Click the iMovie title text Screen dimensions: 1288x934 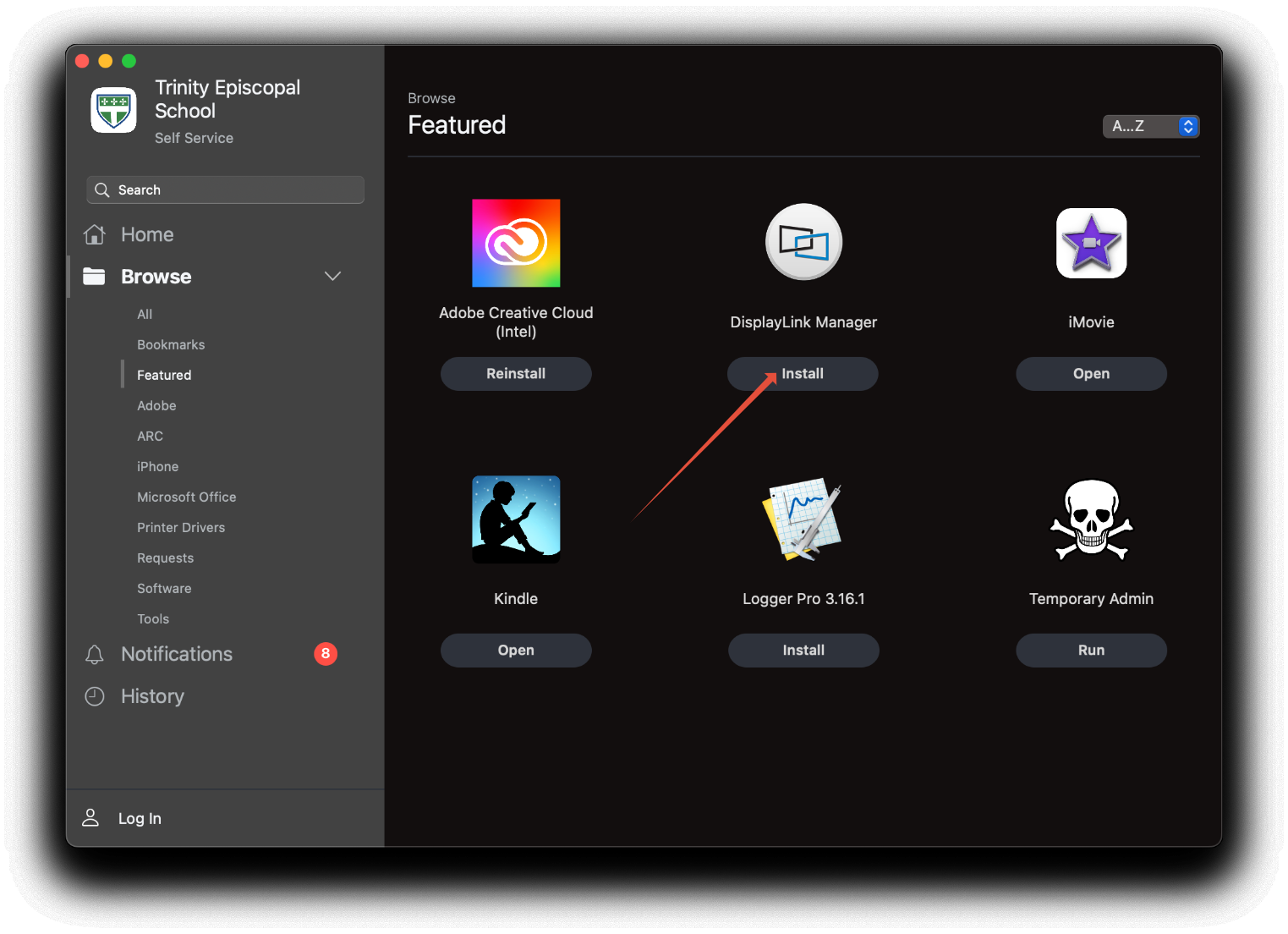coord(1091,321)
